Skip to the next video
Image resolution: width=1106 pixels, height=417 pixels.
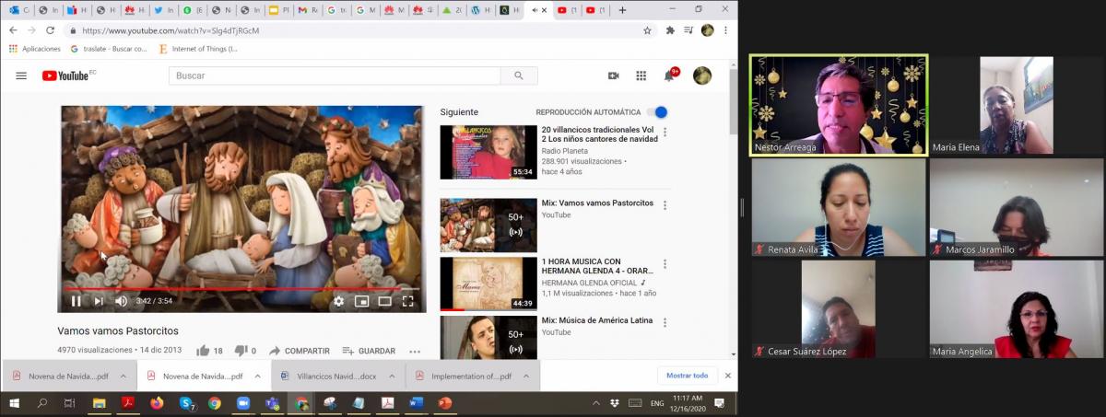coord(99,301)
